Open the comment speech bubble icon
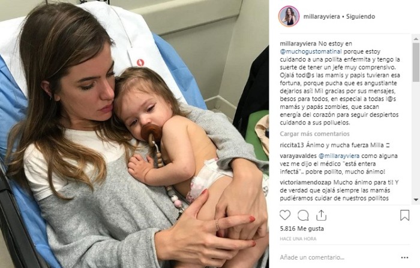 (x=303, y=215)
